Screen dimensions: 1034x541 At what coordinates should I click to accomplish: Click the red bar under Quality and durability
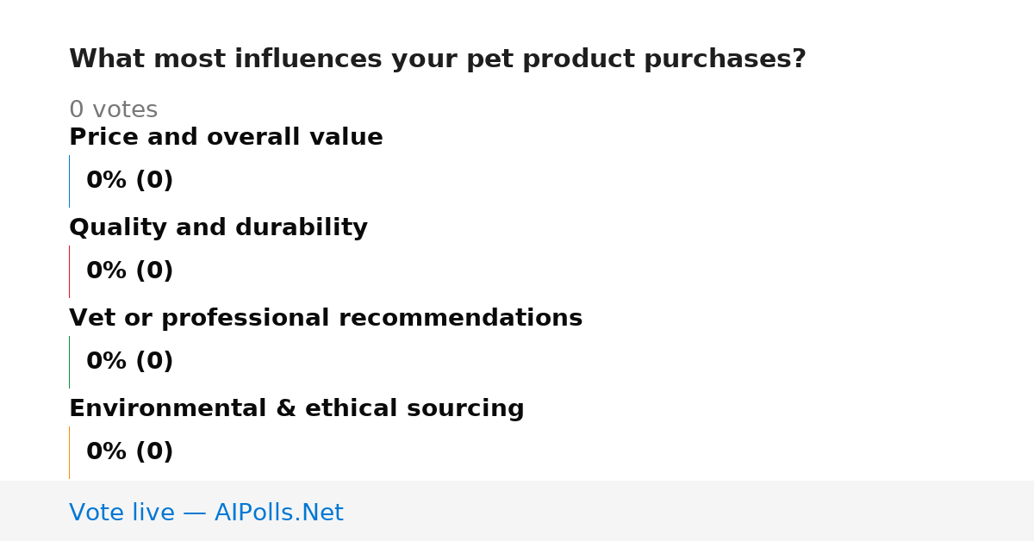69,271
